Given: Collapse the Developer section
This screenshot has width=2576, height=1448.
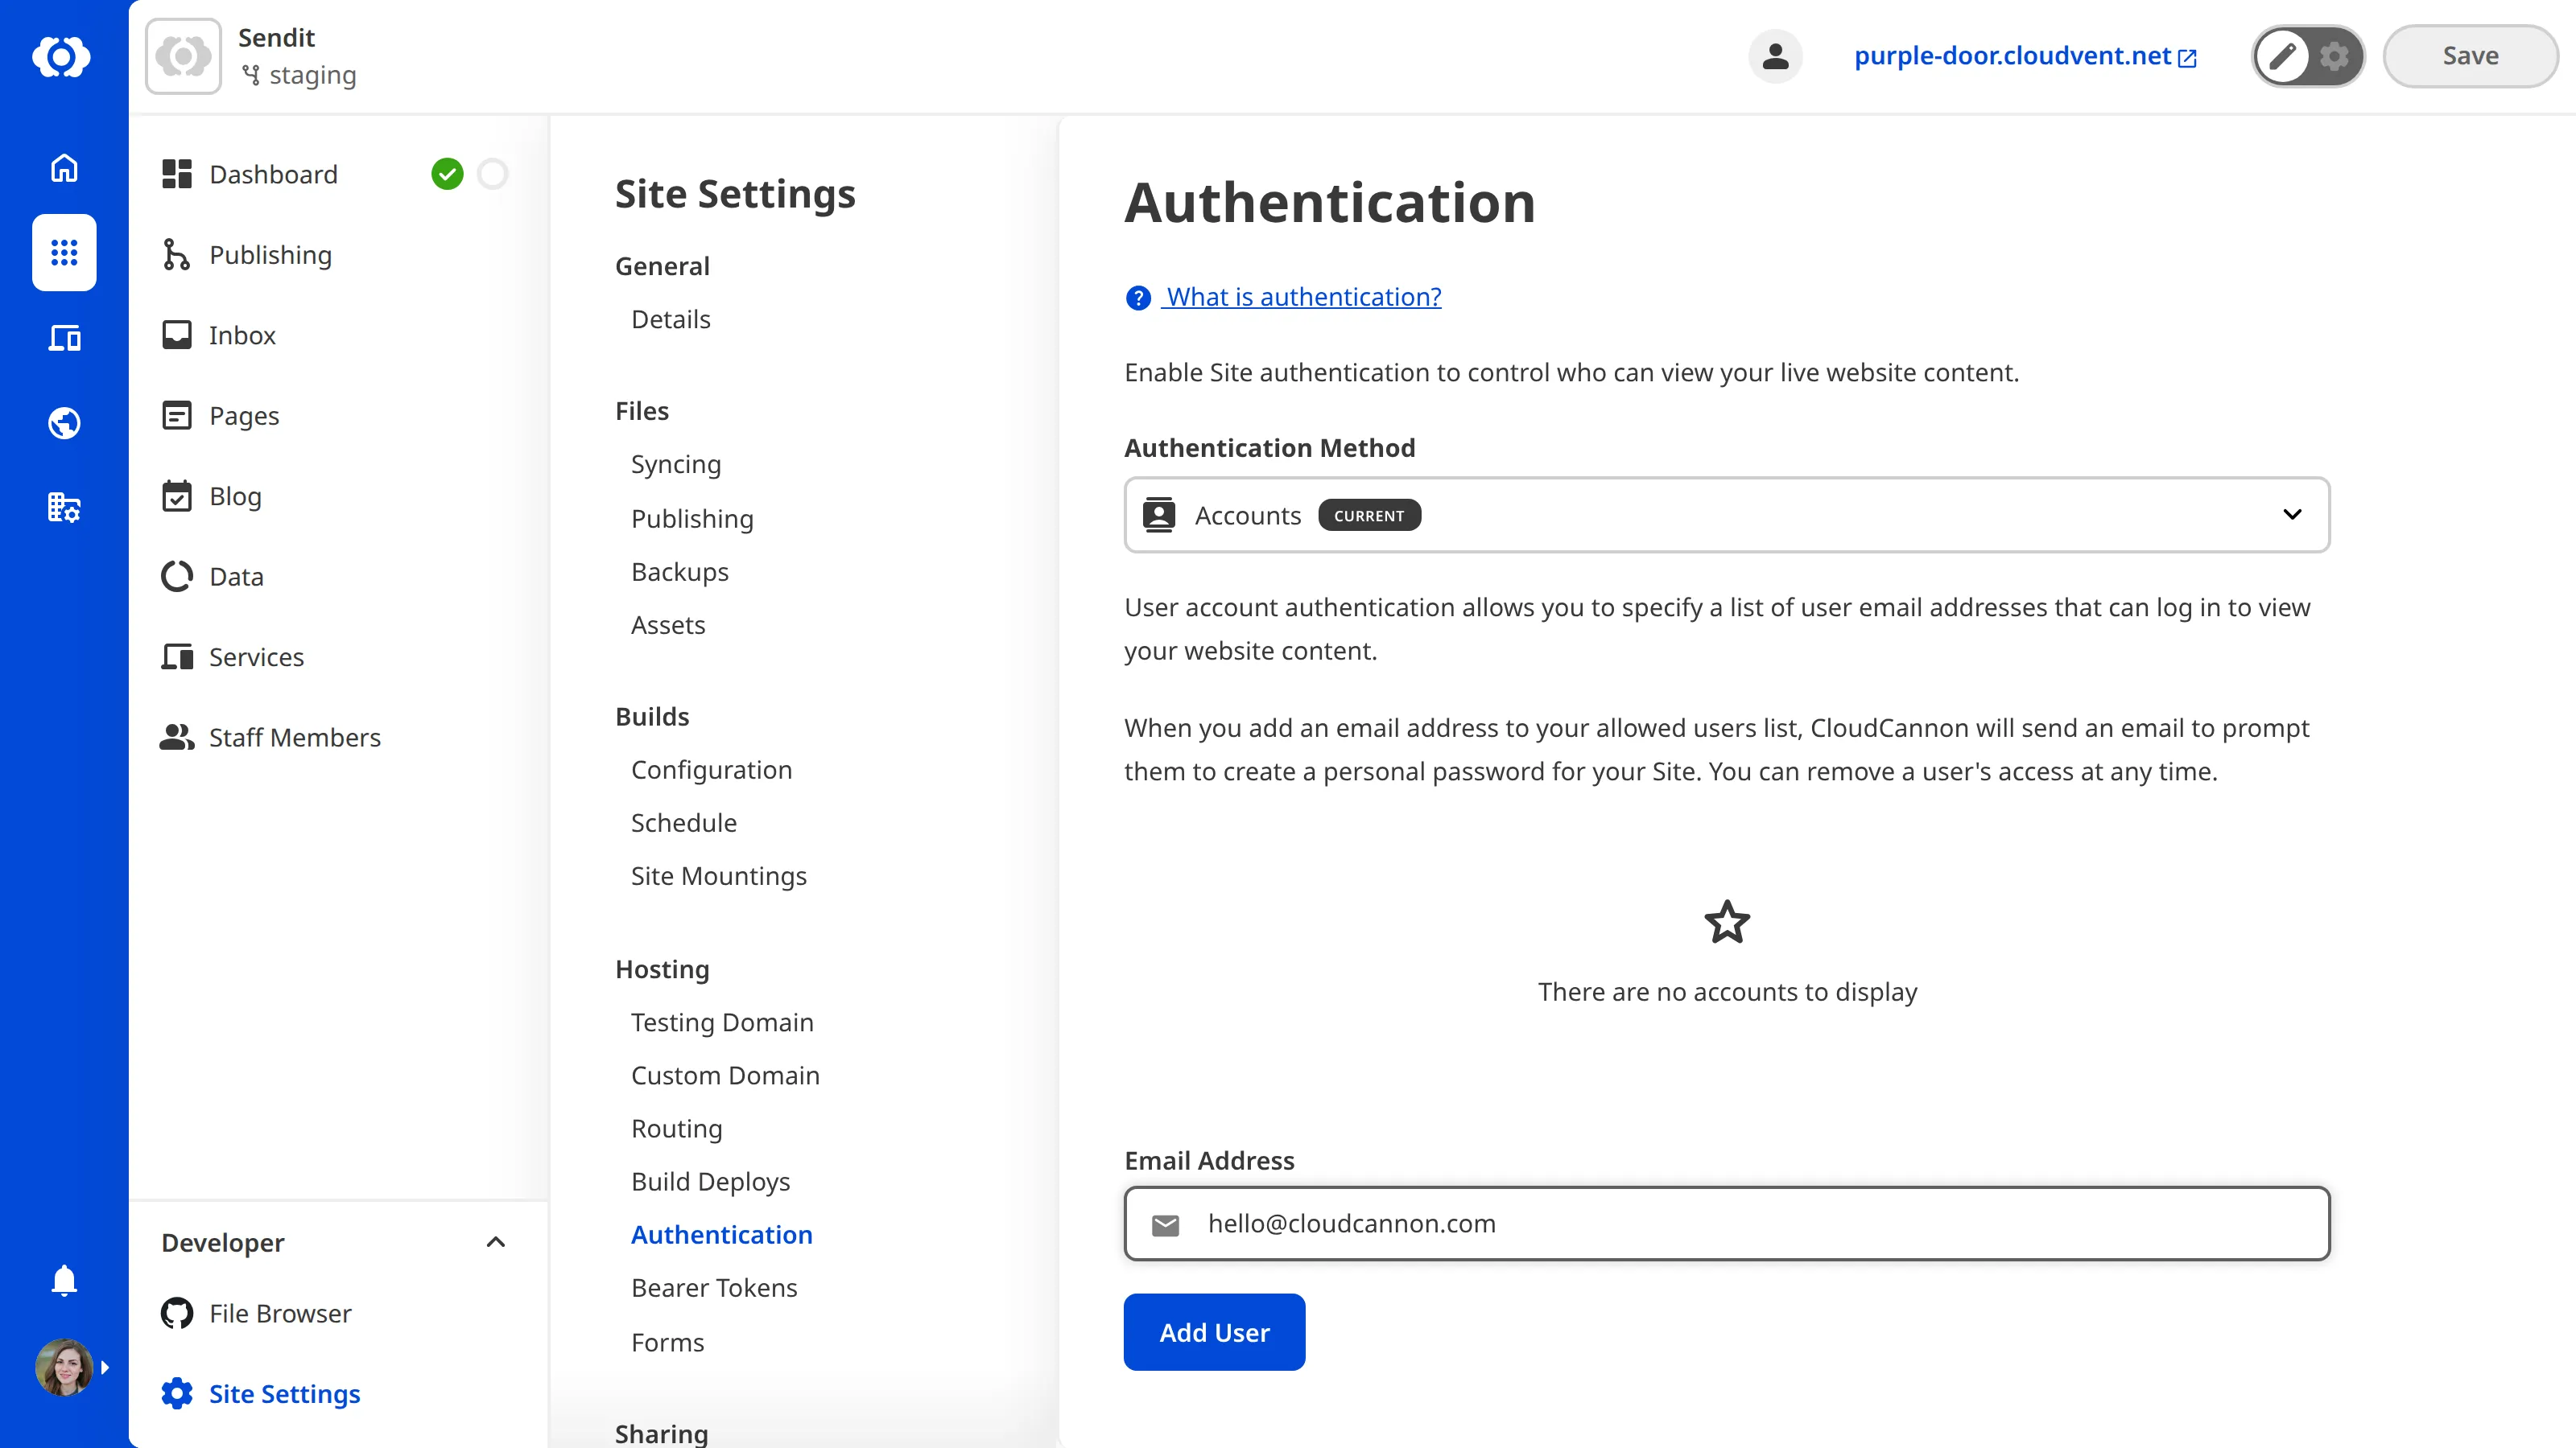Looking at the screenshot, I should click(495, 1242).
